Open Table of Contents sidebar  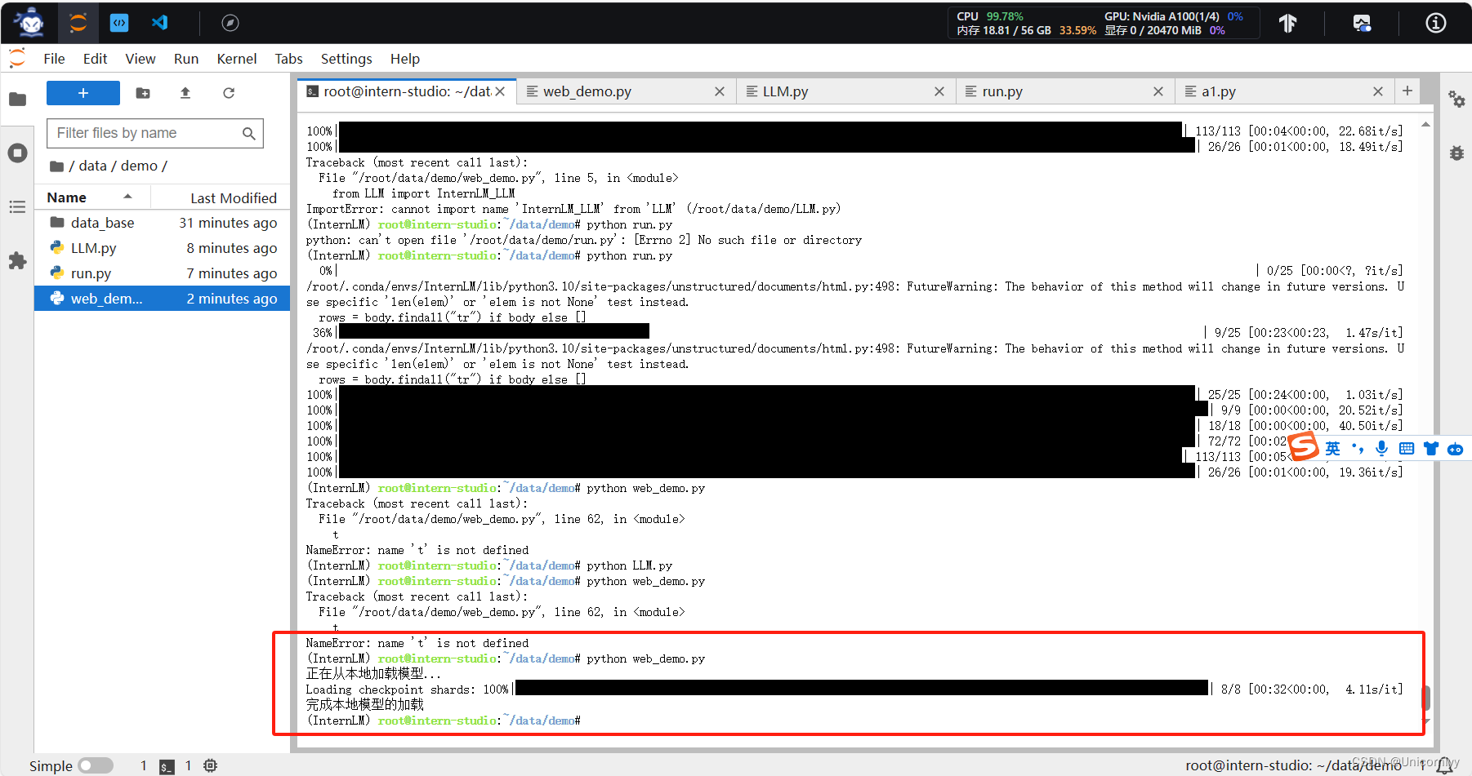pos(17,207)
